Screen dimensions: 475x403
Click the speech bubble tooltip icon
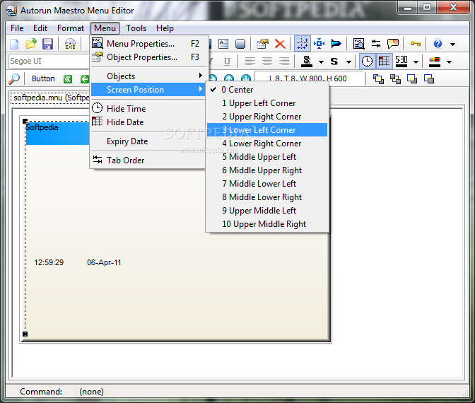[393, 44]
